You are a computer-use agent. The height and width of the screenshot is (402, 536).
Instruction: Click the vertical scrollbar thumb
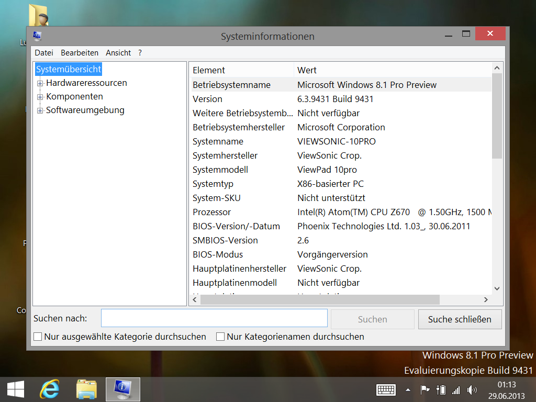coord(497,116)
